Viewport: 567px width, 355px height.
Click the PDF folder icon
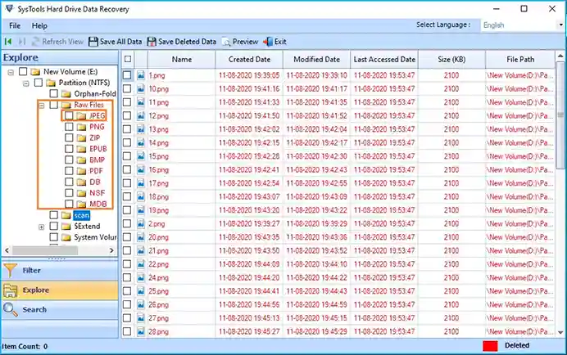(82, 171)
